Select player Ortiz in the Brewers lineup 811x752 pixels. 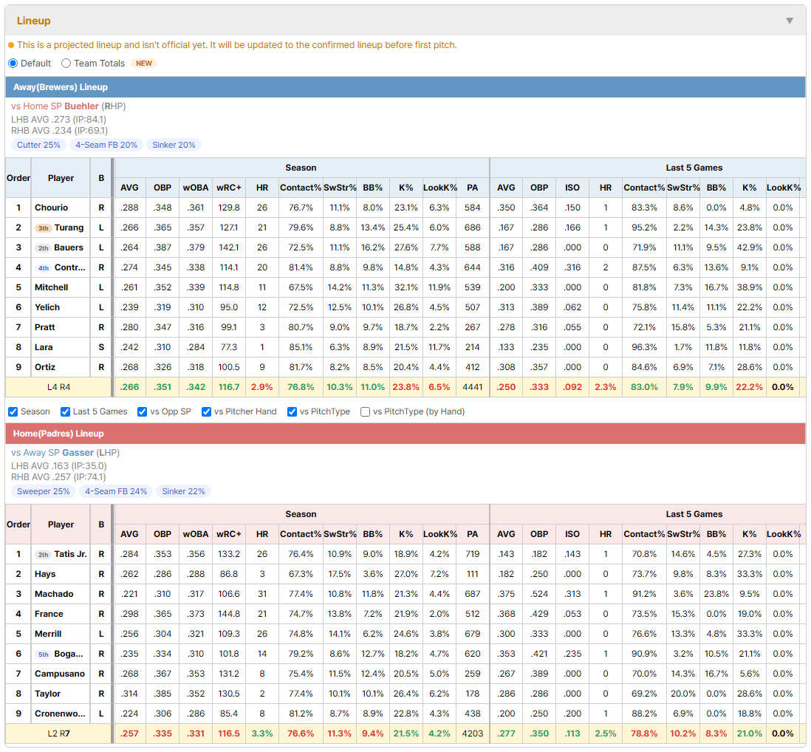45,367
